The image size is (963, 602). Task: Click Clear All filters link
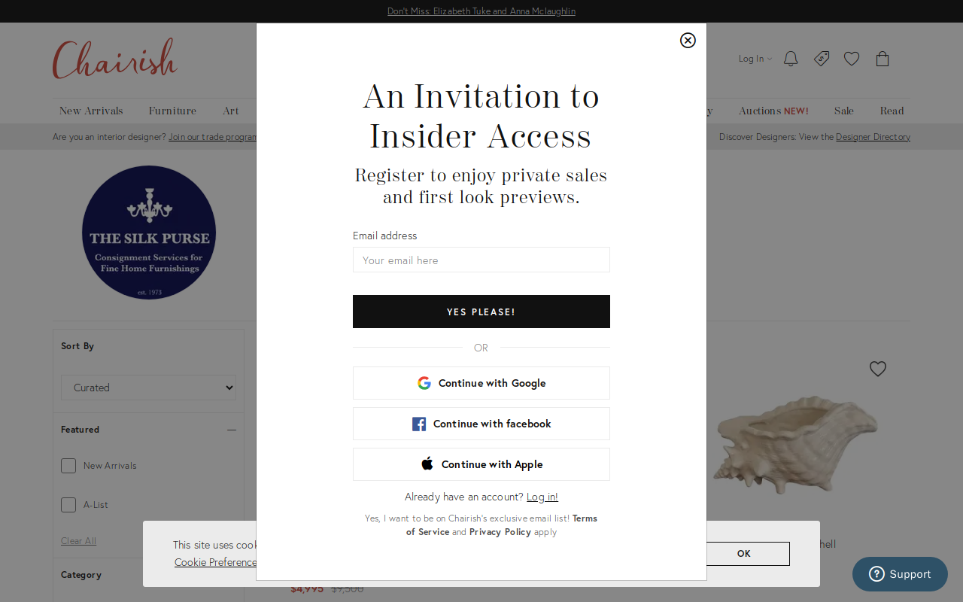[78, 541]
